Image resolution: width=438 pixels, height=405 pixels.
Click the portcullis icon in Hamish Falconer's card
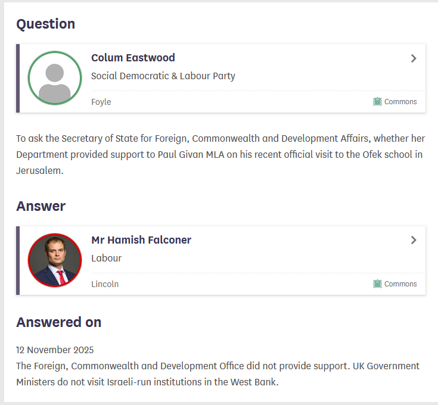pos(377,284)
